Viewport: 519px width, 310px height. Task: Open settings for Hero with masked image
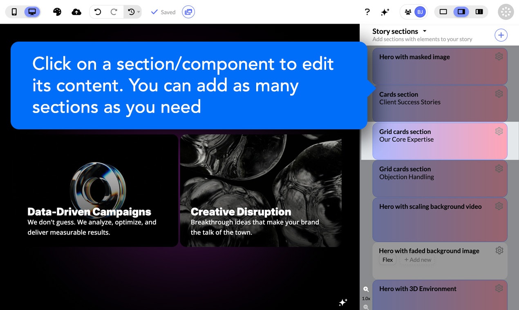499,57
